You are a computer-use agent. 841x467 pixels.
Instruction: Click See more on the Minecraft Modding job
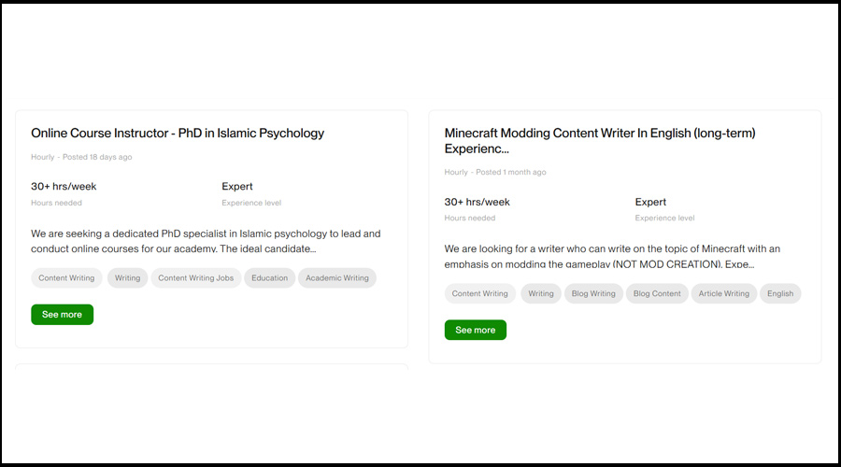point(475,330)
